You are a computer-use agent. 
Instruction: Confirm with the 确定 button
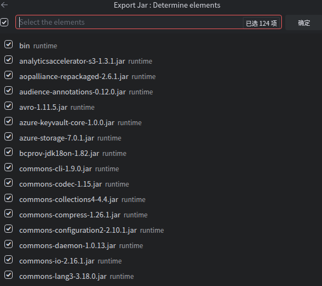pyautogui.click(x=304, y=23)
